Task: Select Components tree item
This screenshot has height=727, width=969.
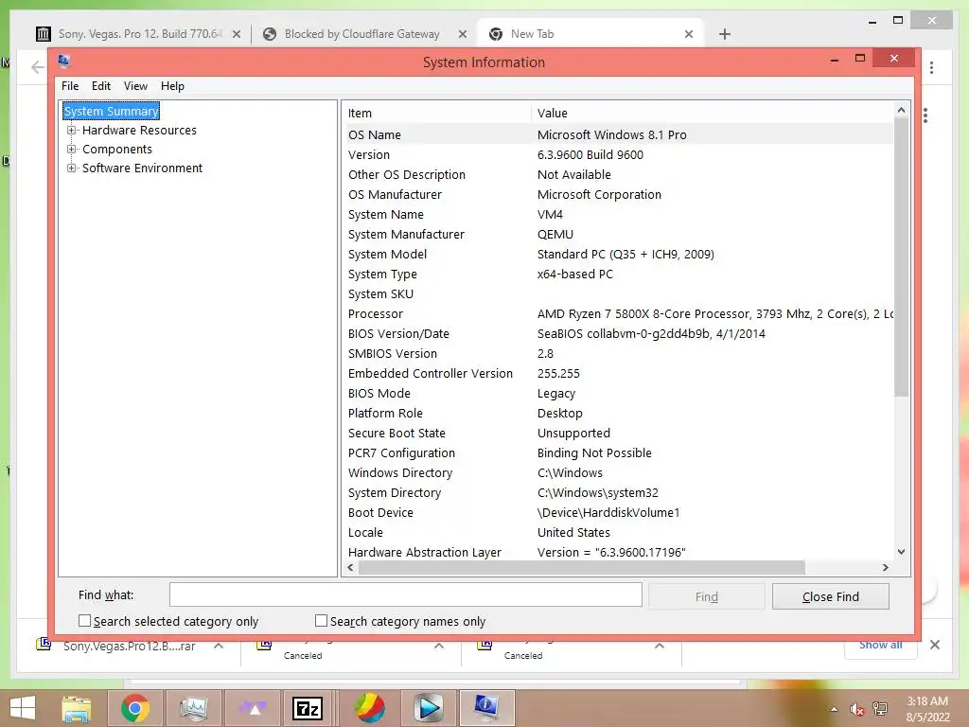Action: point(117,149)
